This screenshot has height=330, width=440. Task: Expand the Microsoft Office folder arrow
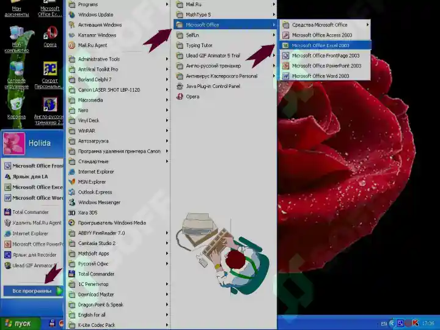point(274,24)
